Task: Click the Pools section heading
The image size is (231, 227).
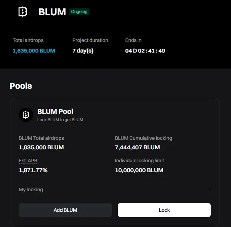Action: pyautogui.click(x=21, y=86)
